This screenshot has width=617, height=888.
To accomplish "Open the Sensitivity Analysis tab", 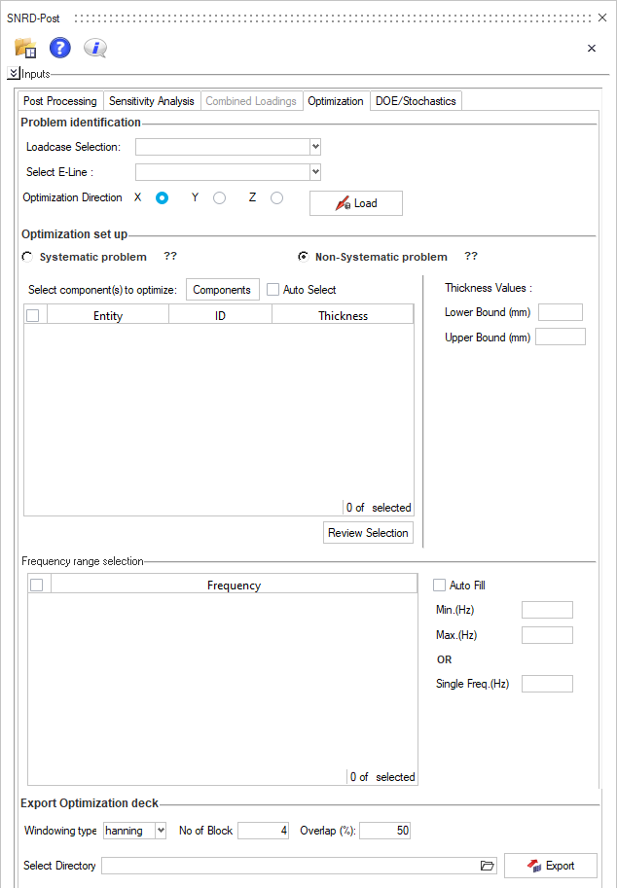I will [151, 101].
